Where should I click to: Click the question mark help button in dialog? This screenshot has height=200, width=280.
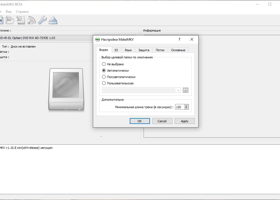pyautogui.click(x=179, y=39)
